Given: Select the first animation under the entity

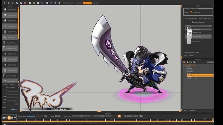Looking at the screenshot, I should 189,67.
